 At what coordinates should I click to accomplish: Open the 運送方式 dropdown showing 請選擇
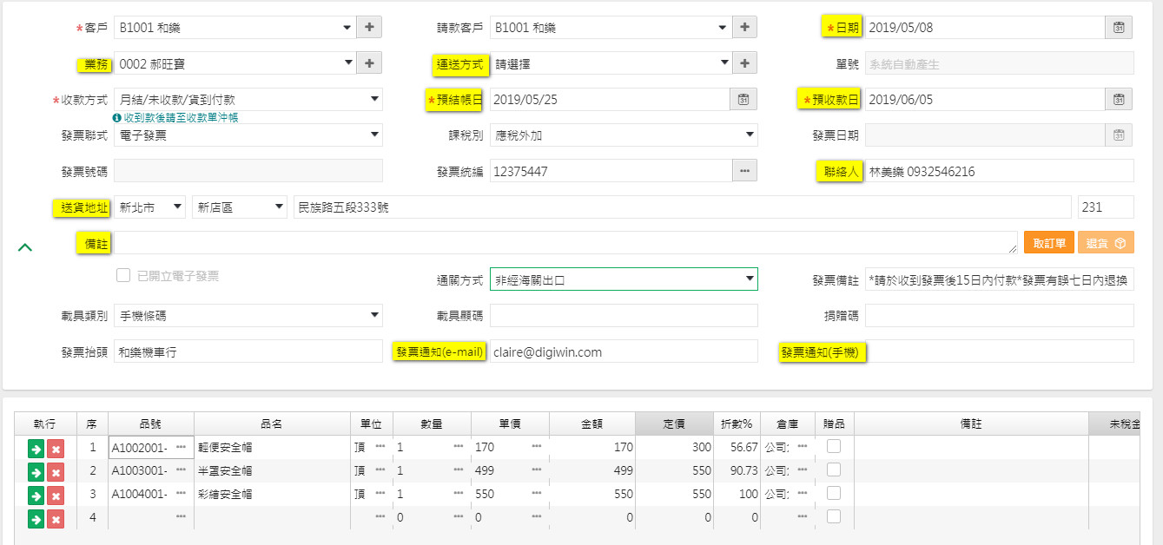coord(611,62)
